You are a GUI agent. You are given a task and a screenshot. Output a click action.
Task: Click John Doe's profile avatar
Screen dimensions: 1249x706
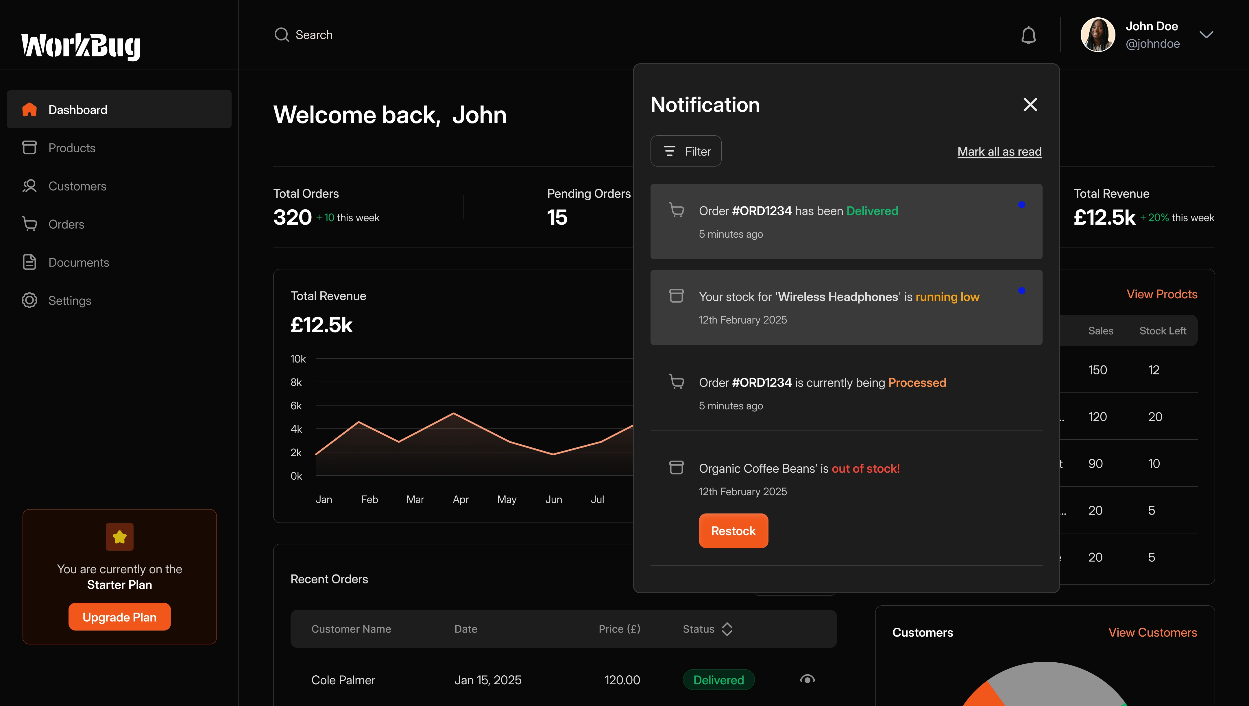[1098, 34]
